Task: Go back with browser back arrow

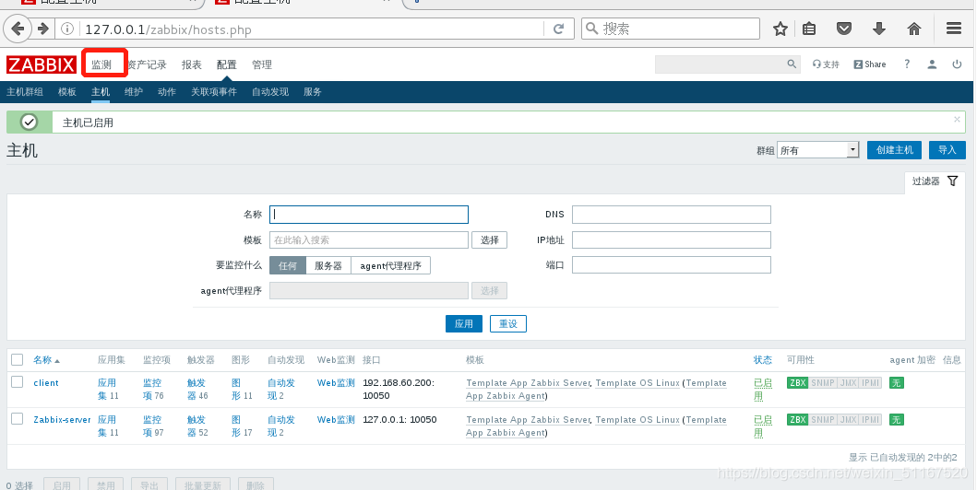Action: coord(18,29)
